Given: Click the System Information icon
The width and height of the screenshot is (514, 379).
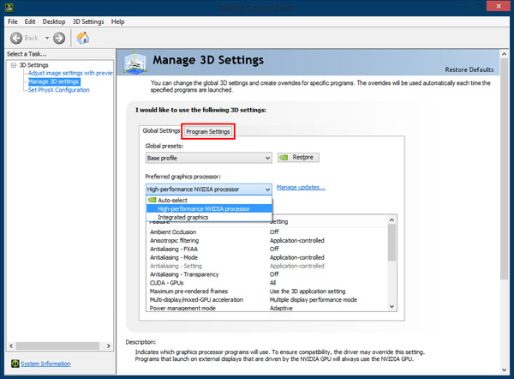Looking at the screenshot, I should pyautogui.click(x=12, y=364).
